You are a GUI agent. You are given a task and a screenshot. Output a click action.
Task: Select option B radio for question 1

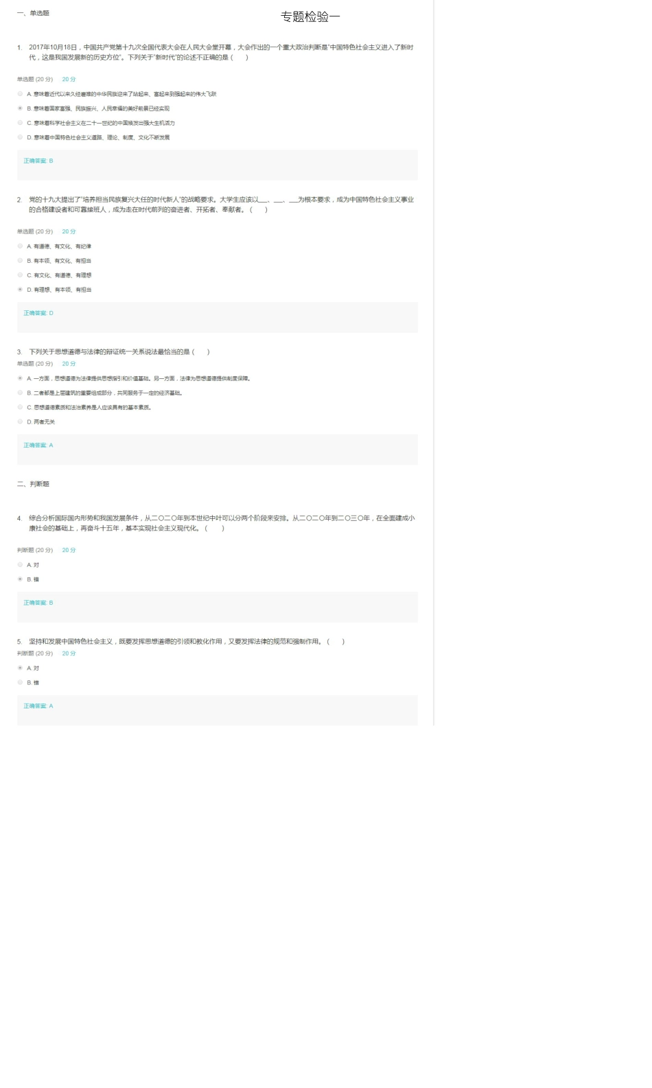click(x=20, y=108)
